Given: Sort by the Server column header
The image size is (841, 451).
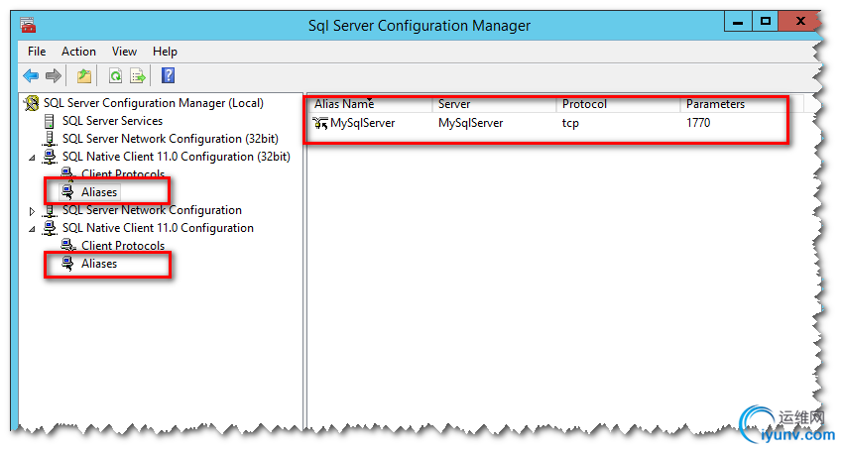Looking at the screenshot, I should click(x=495, y=104).
